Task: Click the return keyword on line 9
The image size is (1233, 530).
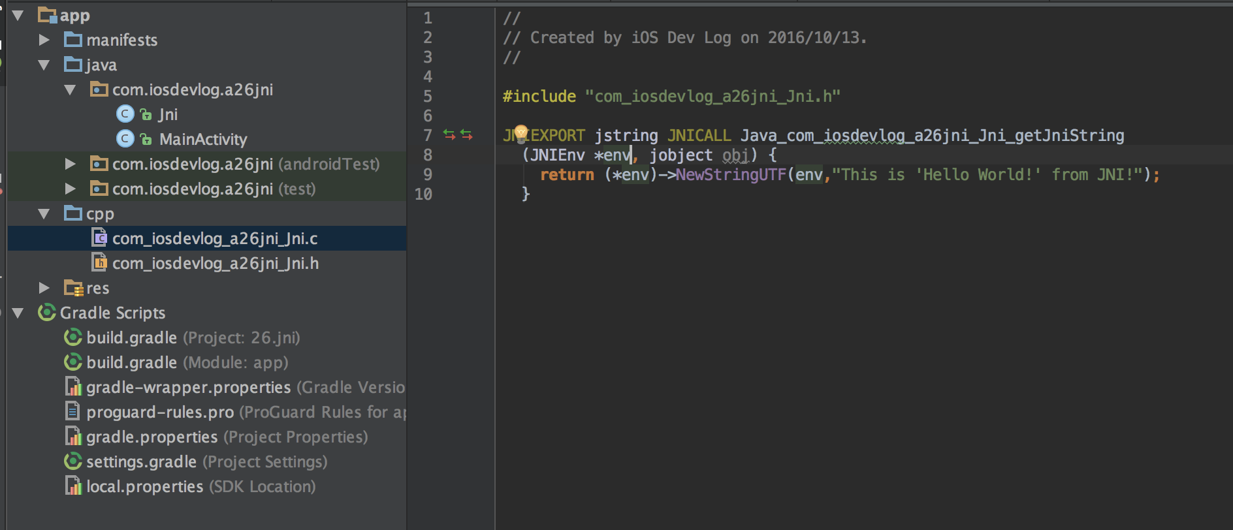Action: point(567,174)
